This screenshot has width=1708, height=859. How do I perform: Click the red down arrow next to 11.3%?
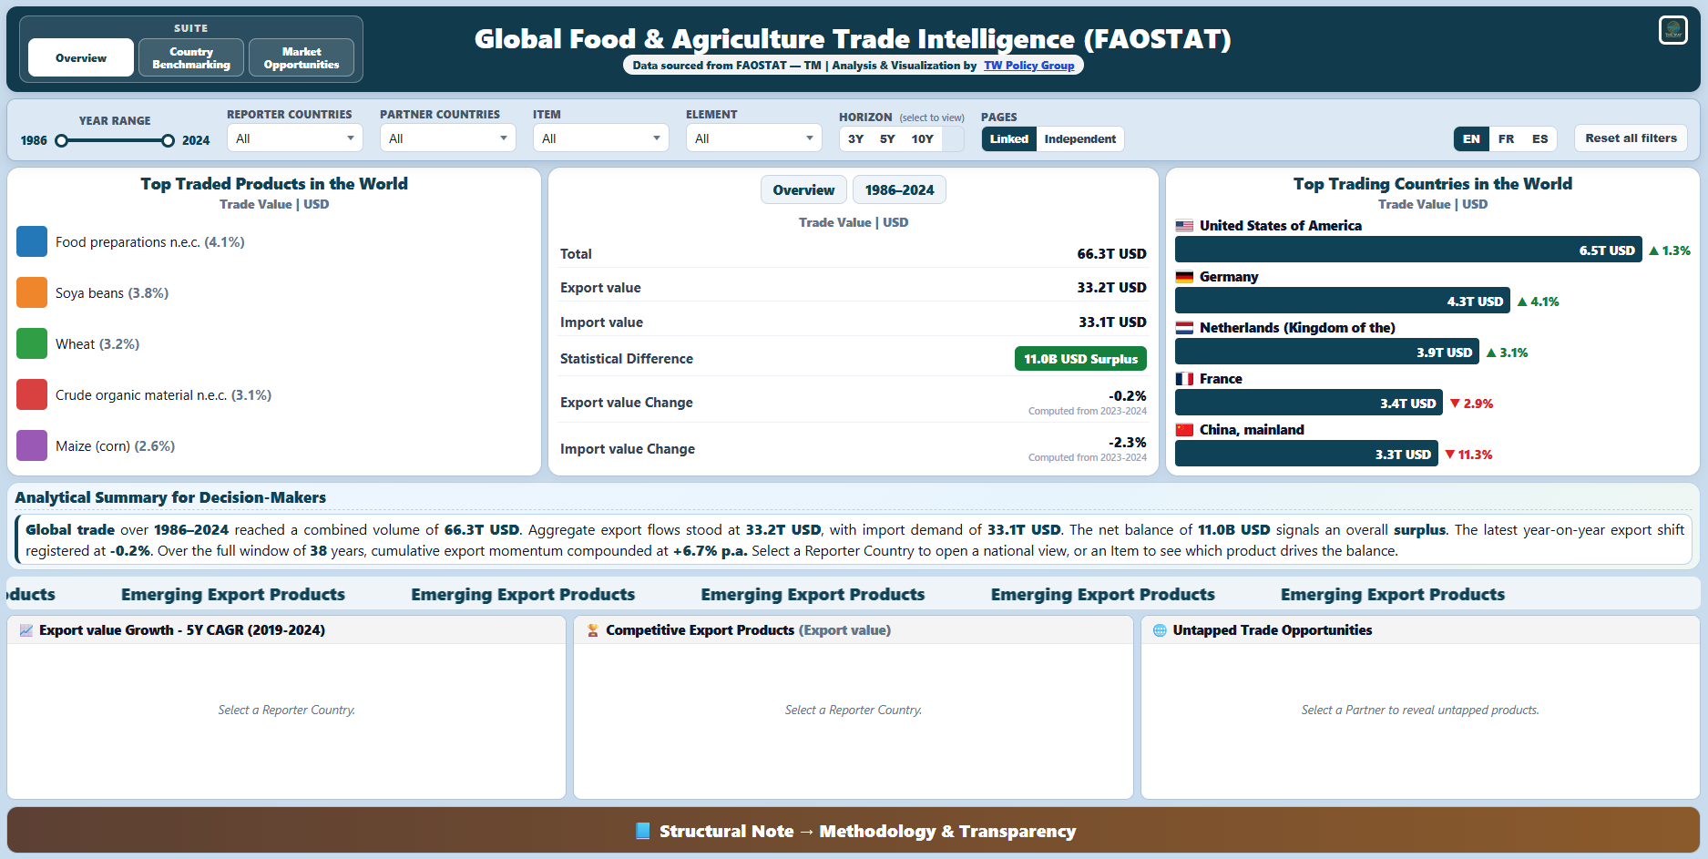(x=1450, y=455)
